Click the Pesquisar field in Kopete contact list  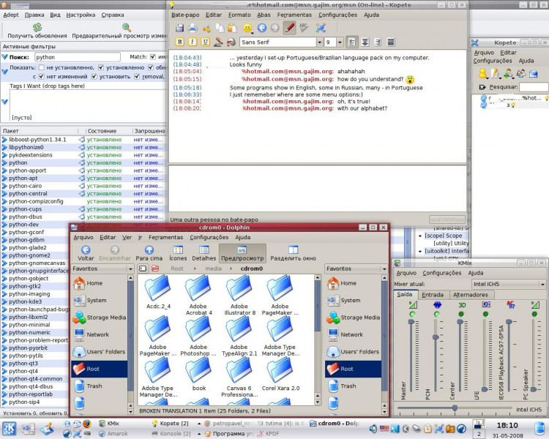(x=534, y=87)
